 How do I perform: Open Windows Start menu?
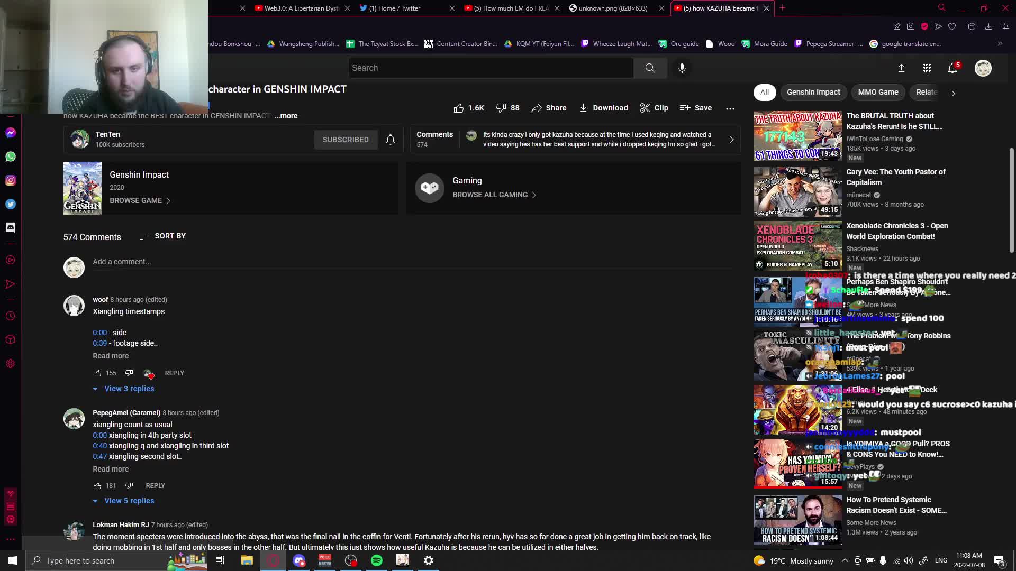pyautogui.click(x=13, y=560)
